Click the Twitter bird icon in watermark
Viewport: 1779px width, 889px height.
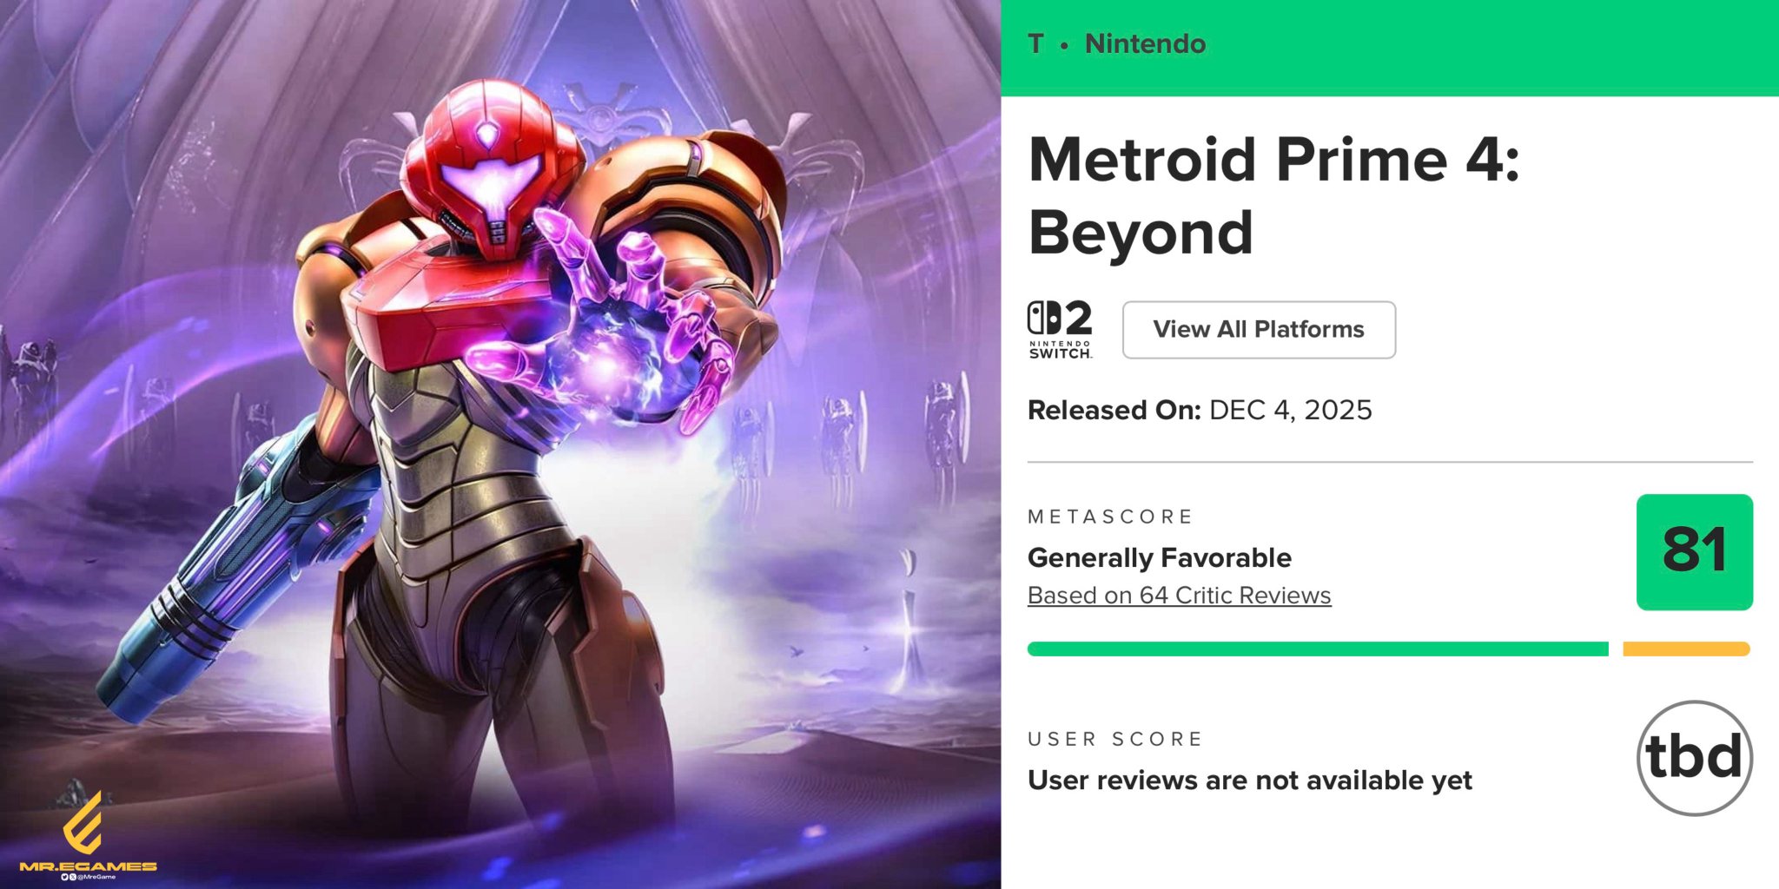64,878
